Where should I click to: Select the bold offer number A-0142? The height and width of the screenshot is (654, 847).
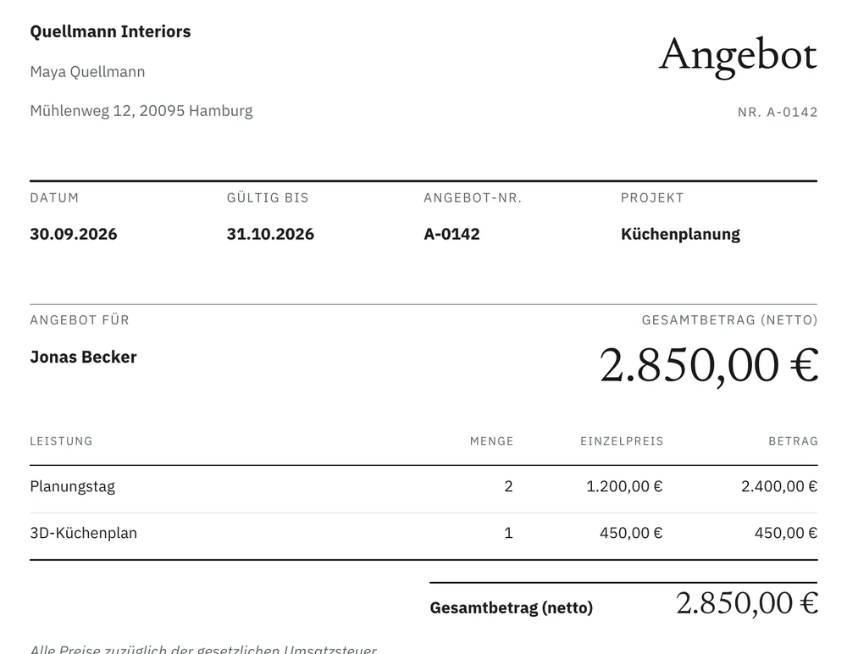tap(451, 234)
